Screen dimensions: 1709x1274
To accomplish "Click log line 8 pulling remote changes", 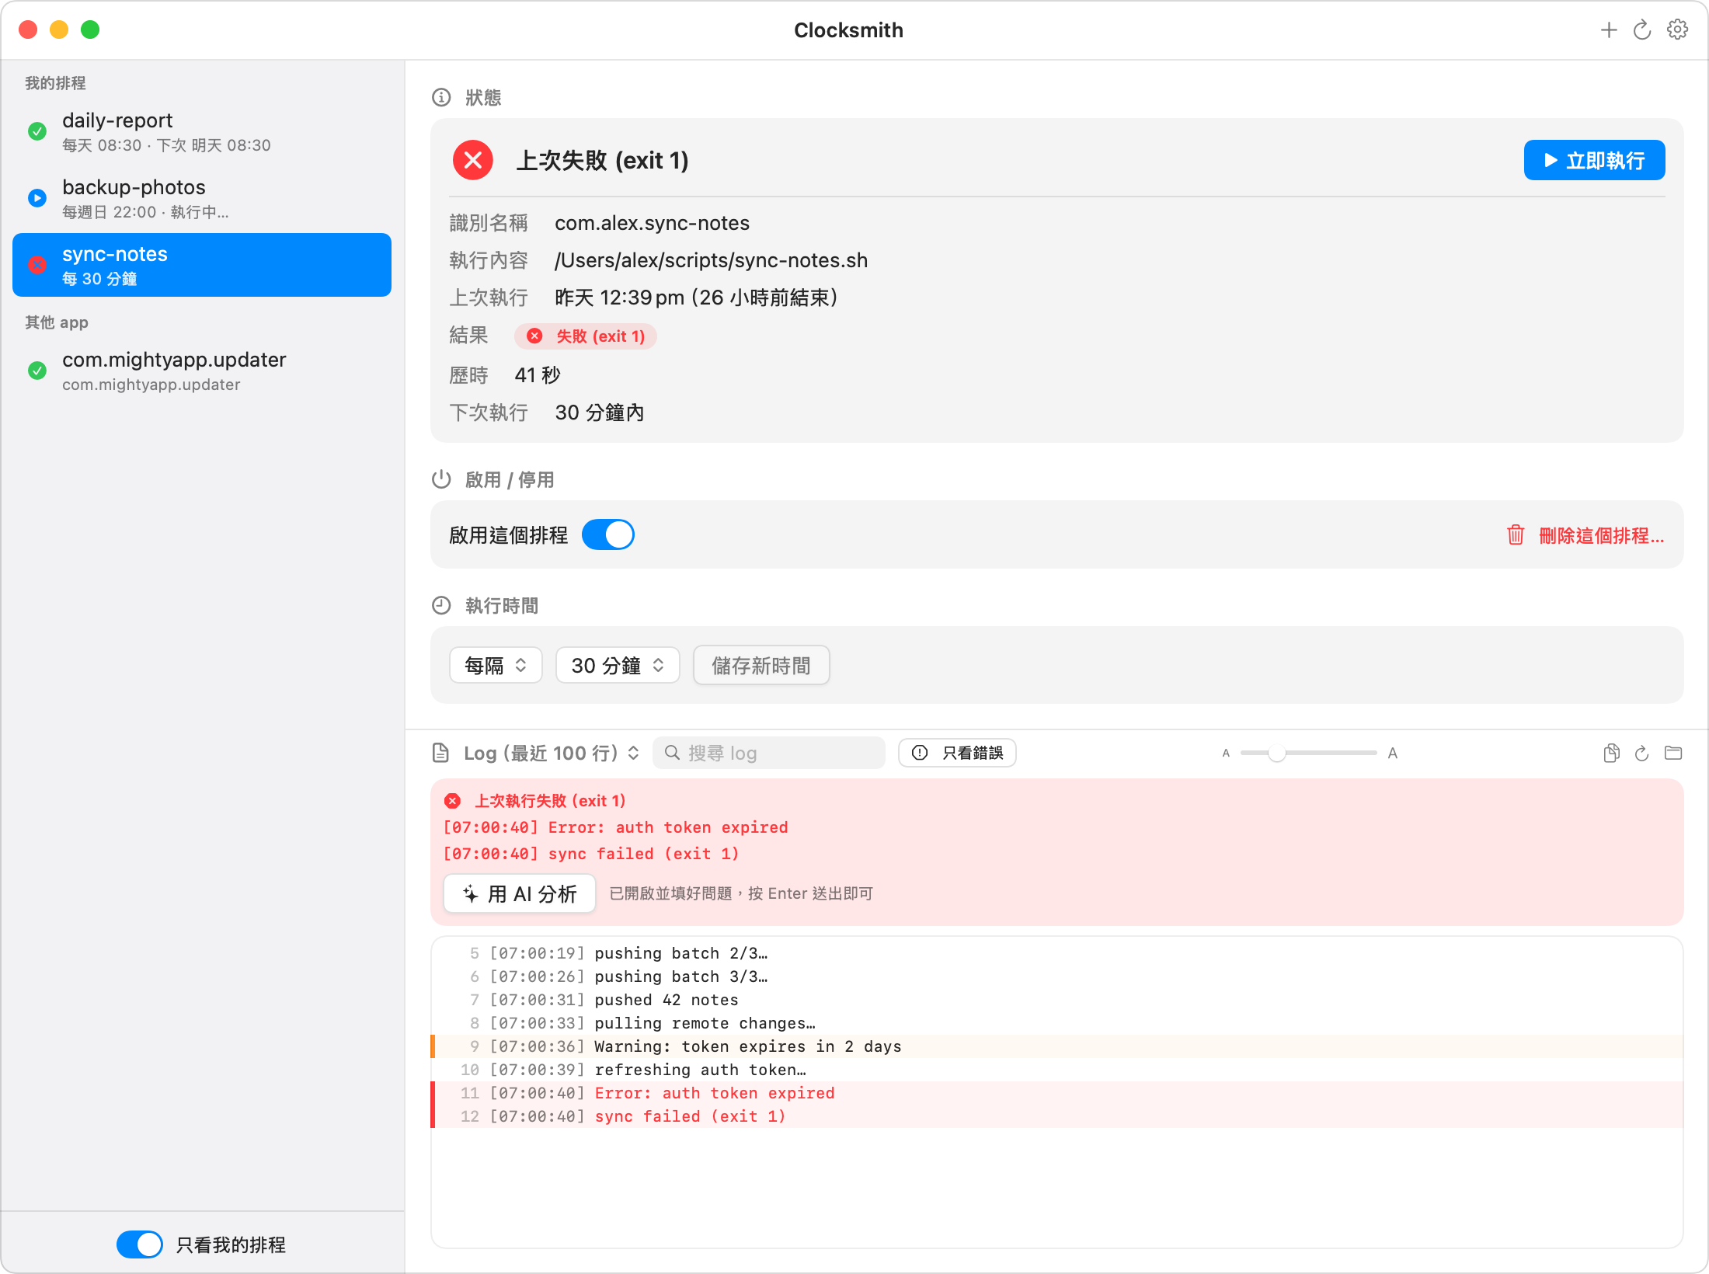I will point(1057,1023).
